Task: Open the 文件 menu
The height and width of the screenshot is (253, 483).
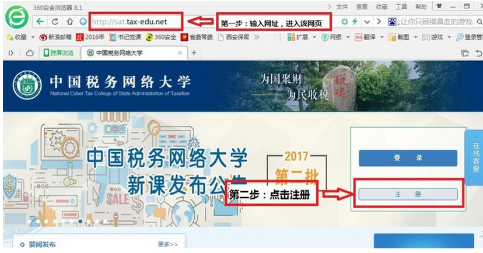Action: (342, 6)
